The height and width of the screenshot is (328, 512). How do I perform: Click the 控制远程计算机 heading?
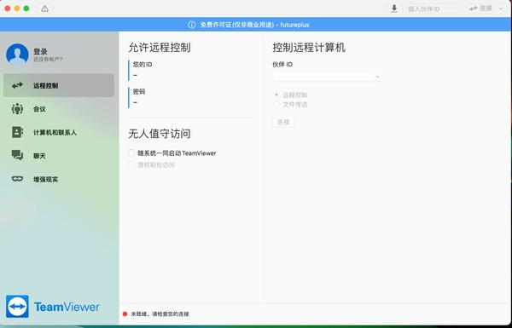coord(309,48)
